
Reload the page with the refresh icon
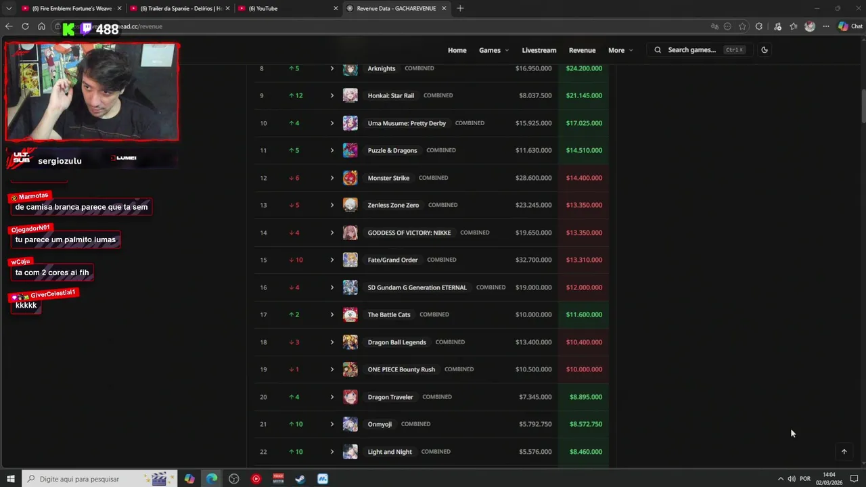[25, 26]
